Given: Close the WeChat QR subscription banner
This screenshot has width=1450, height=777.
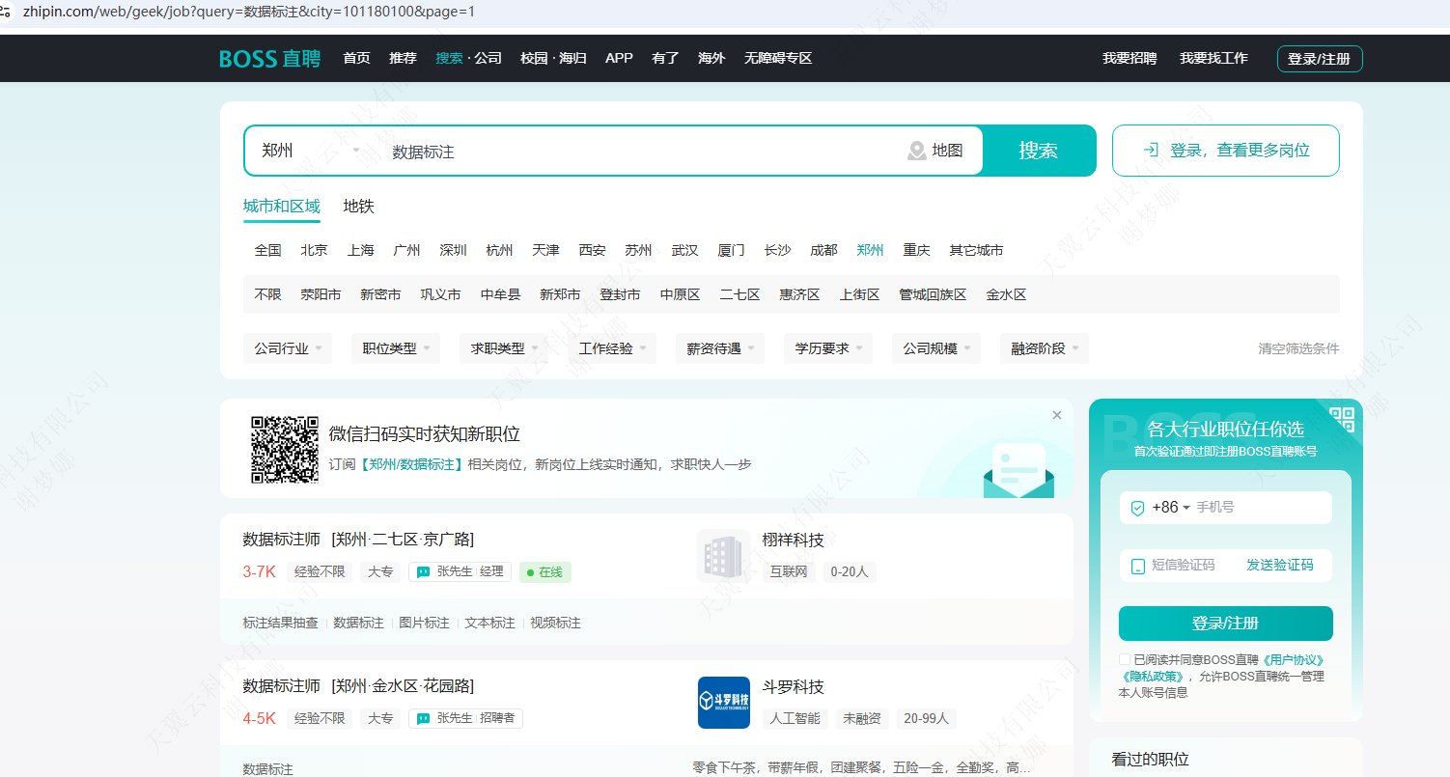Looking at the screenshot, I should click(x=1056, y=415).
